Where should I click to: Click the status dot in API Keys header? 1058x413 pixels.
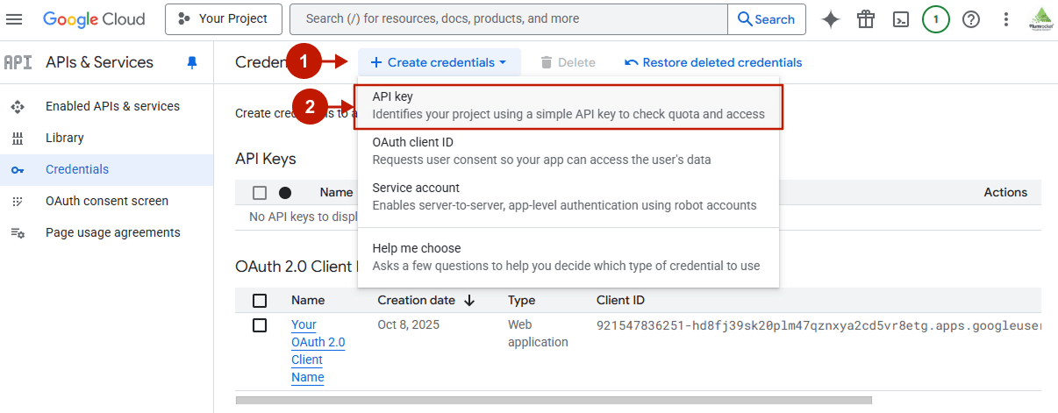click(285, 193)
